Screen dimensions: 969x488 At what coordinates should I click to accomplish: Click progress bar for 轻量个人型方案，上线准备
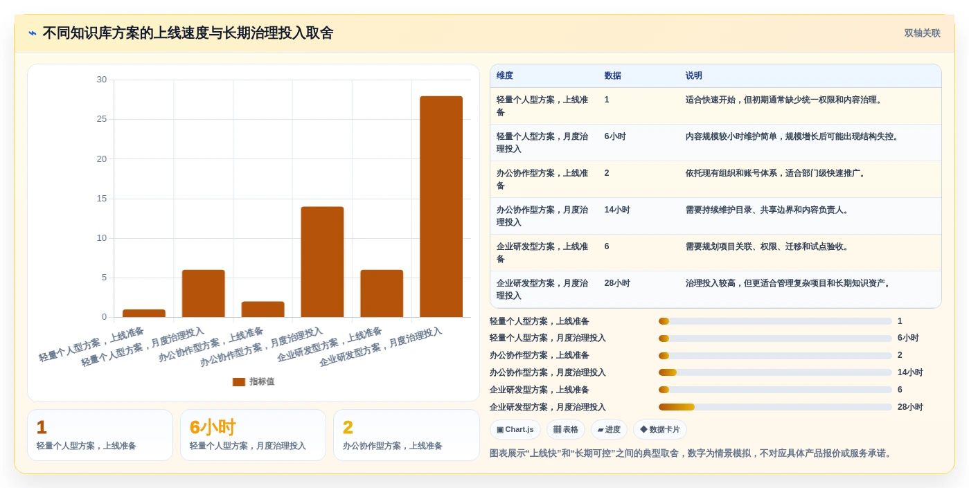(775, 321)
